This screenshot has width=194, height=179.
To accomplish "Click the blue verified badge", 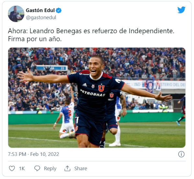I will click(58, 10).
